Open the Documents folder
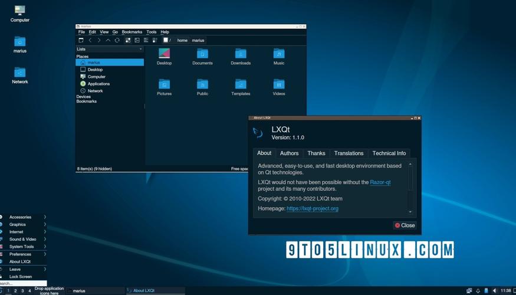Image resolution: width=516 pixels, height=295 pixels. (202, 57)
